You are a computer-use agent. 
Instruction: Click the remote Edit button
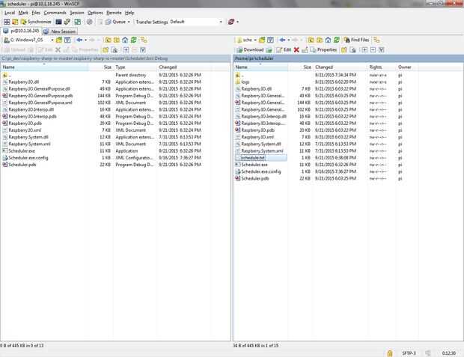(284, 49)
